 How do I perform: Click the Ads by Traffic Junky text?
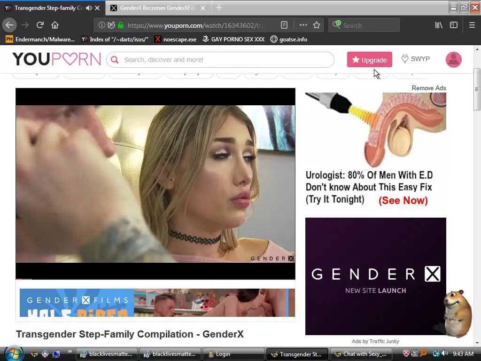click(375, 341)
